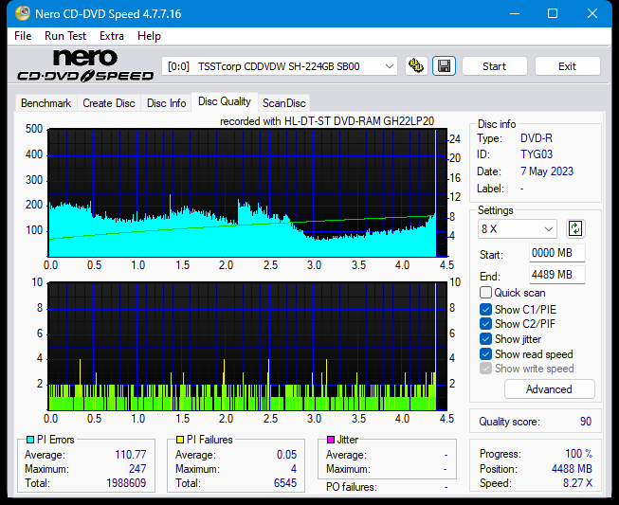This screenshot has width=619, height=505.
Task: Click the save floppy disk icon
Action: coord(443,66)
